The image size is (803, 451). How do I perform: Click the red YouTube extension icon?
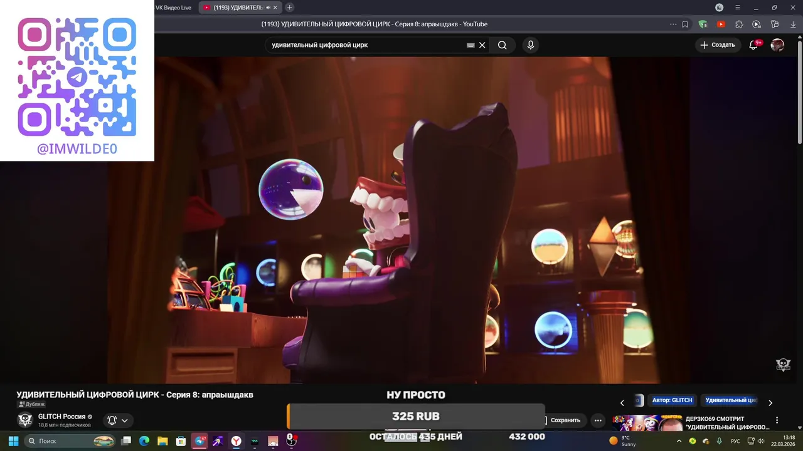tap(721, 24)
